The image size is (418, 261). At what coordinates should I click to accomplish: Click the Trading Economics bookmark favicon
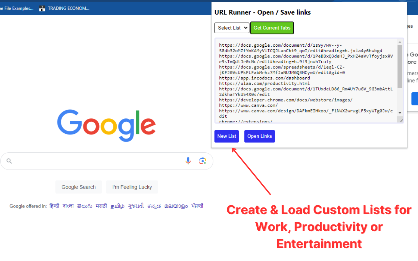(42, 8)
